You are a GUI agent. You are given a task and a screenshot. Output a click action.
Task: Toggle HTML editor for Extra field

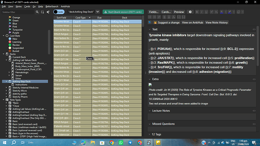tap(254, 79)
